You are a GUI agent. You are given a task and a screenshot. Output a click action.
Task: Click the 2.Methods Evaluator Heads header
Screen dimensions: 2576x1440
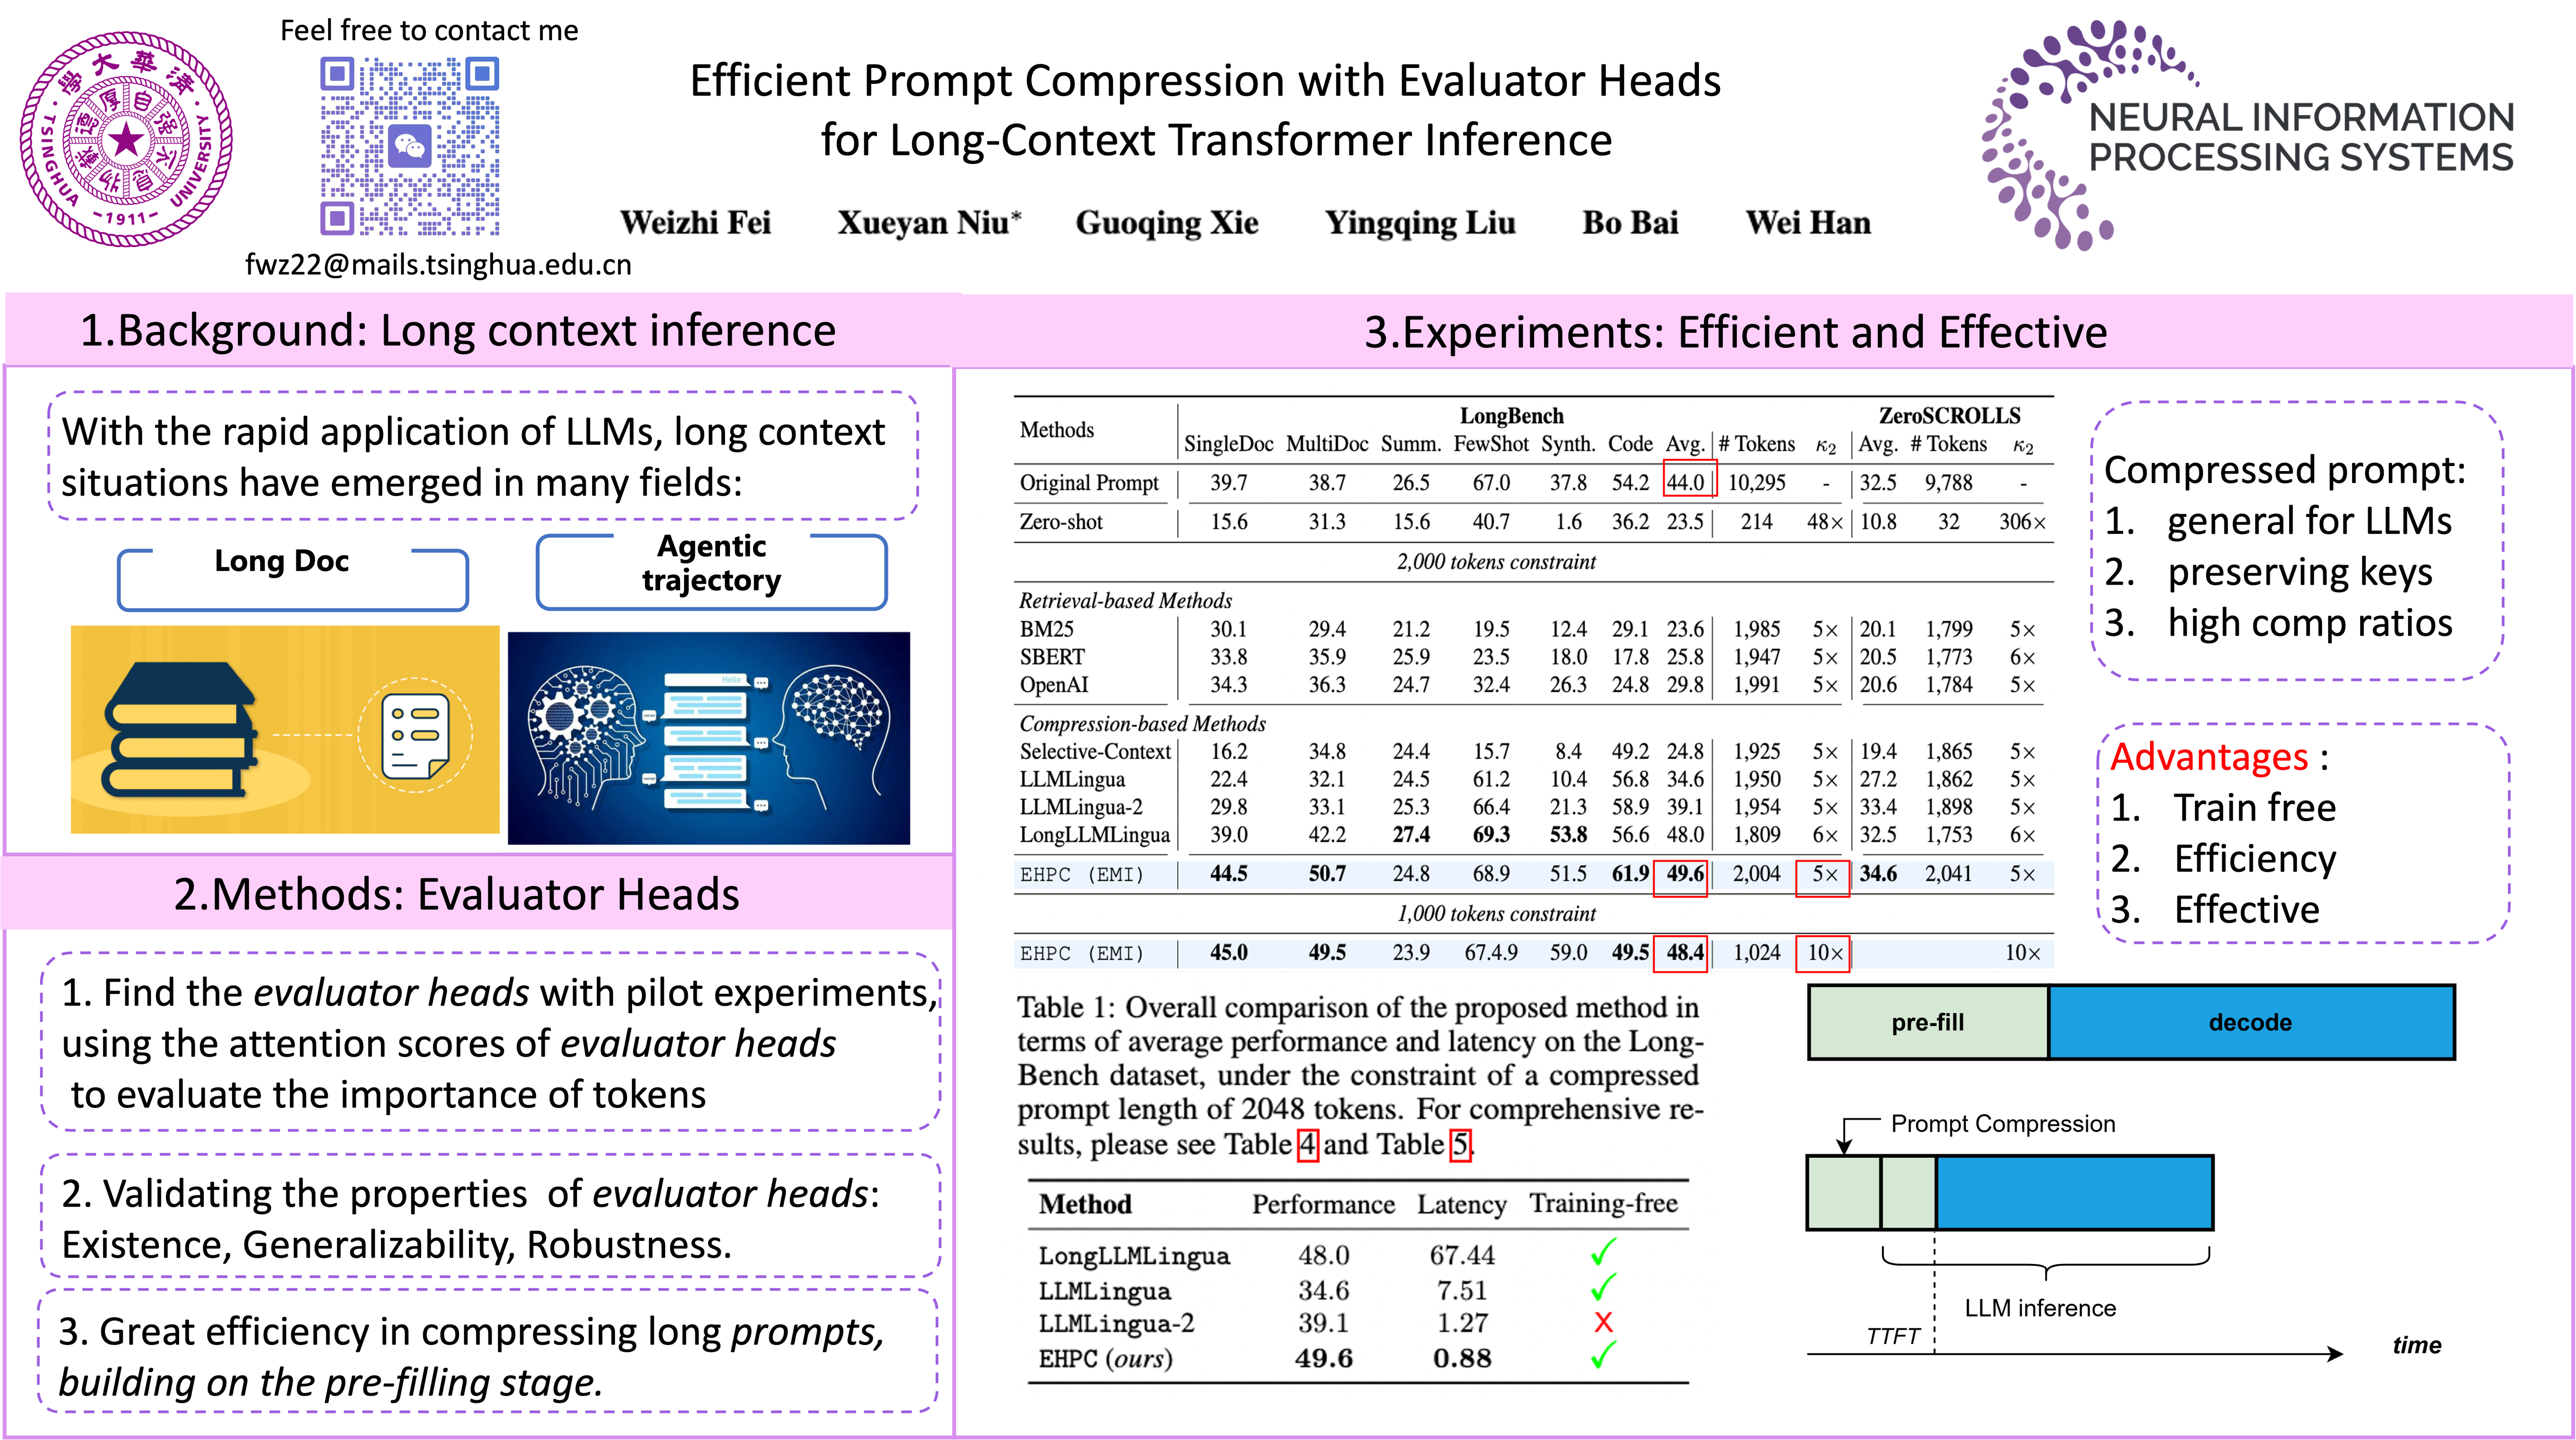(x=457, y=894)
